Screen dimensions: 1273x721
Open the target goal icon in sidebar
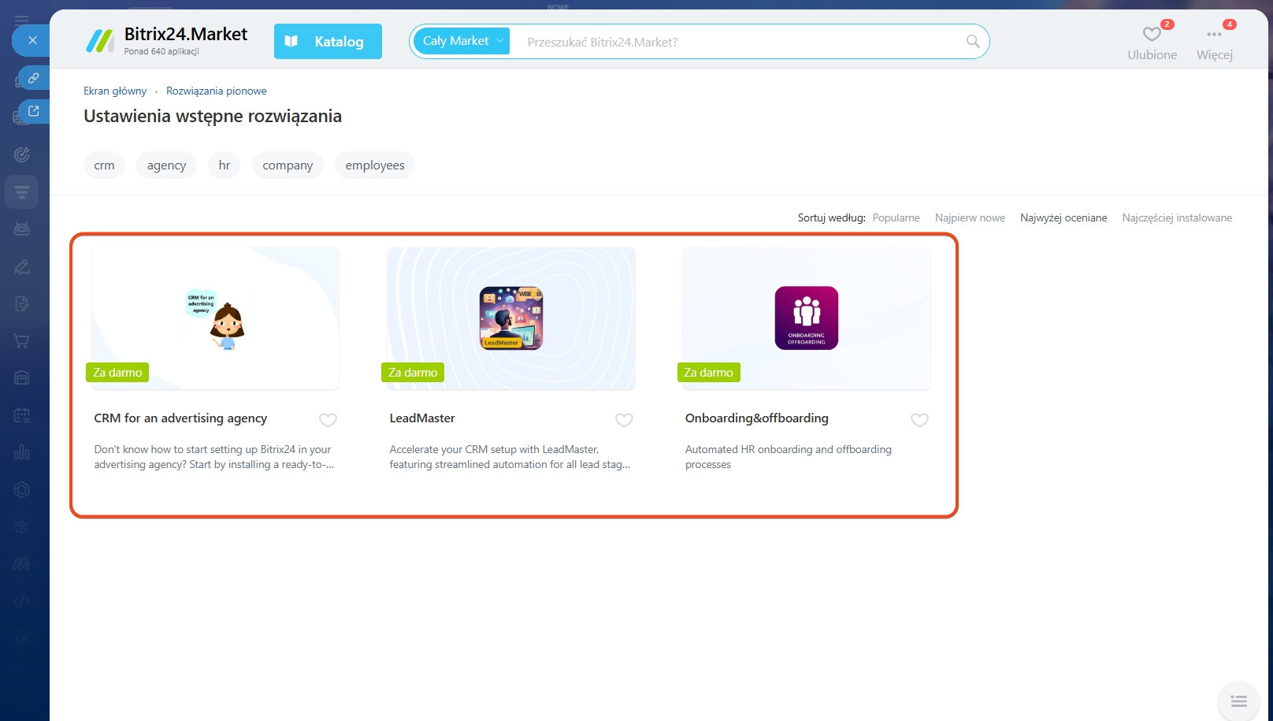pyautogui.click(x=22, y=154)
